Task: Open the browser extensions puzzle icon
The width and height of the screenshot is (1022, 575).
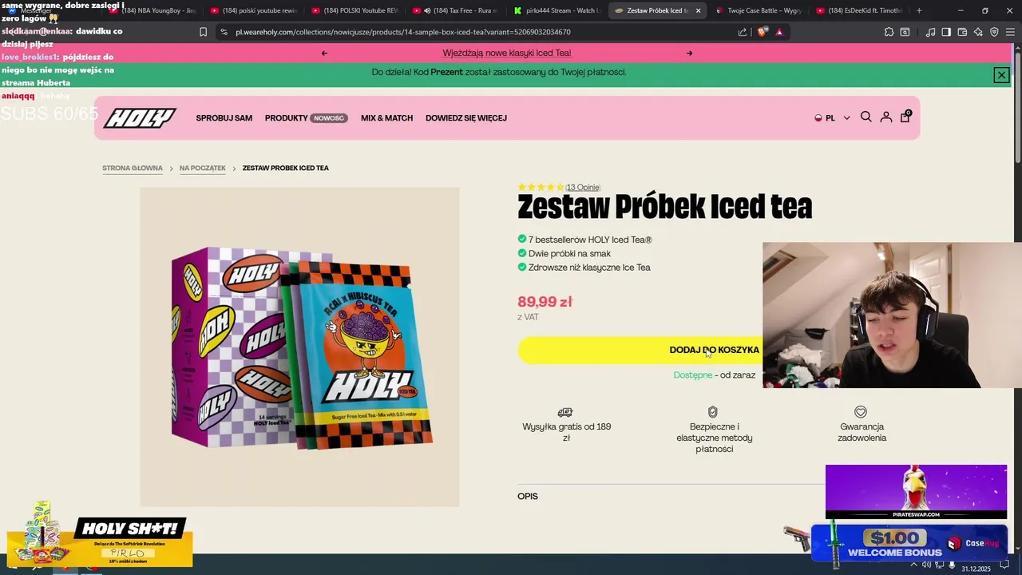Action: 889,32
